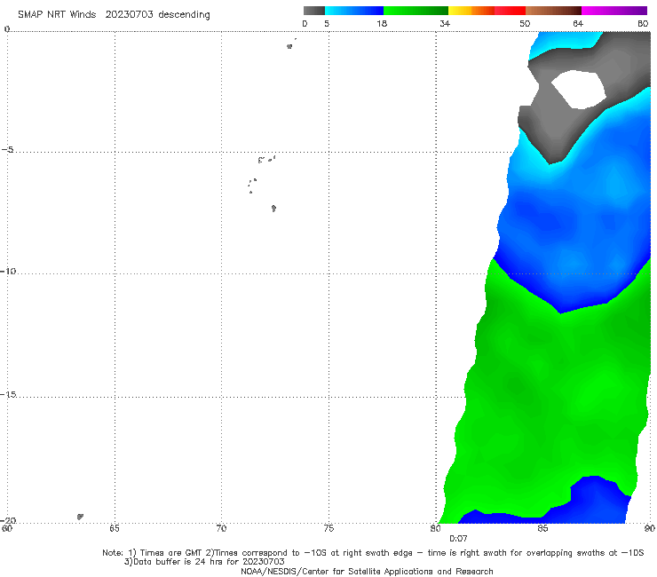Select the magenta segment of the color bar
The width and height of the screenshot is (657, 577).
tap(614, 11)
